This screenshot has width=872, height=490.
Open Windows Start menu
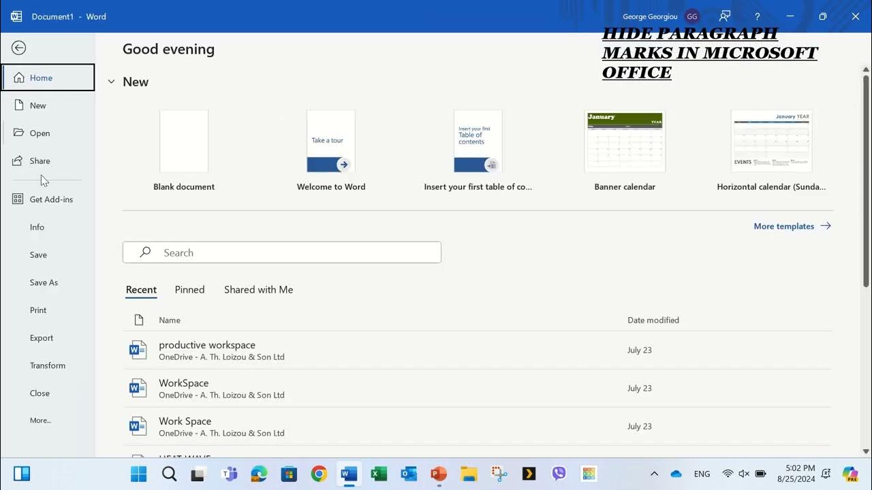[138, 474]
